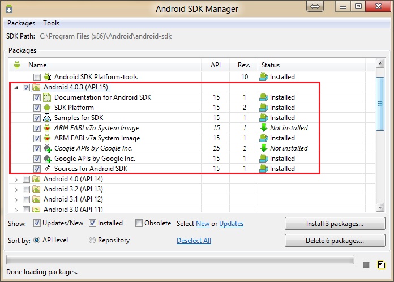The width and height of the screenshot is (394, 282).
Task: Click the Android 3.1 (API 12) folder icon
Action: click(36, 199)
